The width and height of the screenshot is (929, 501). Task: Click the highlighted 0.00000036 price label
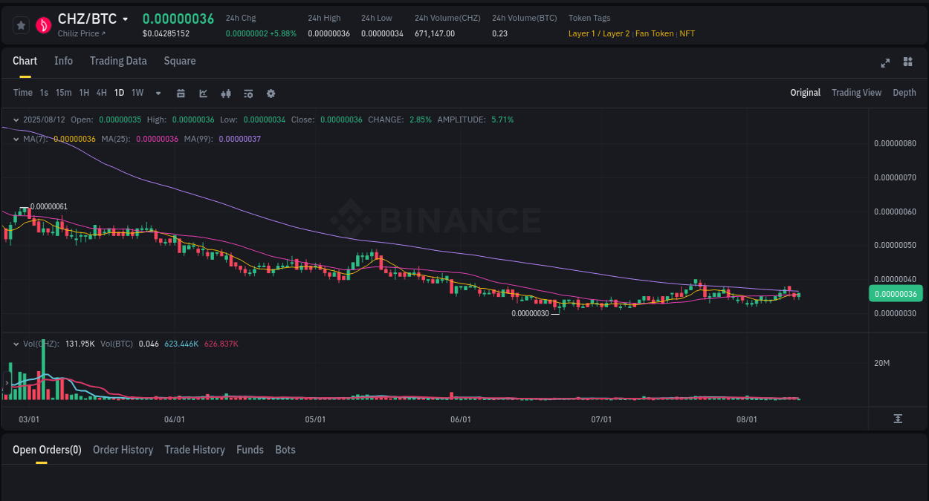[x=896, y=293]
